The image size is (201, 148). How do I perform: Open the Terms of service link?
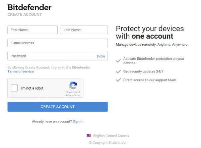[x=21, y=71]
